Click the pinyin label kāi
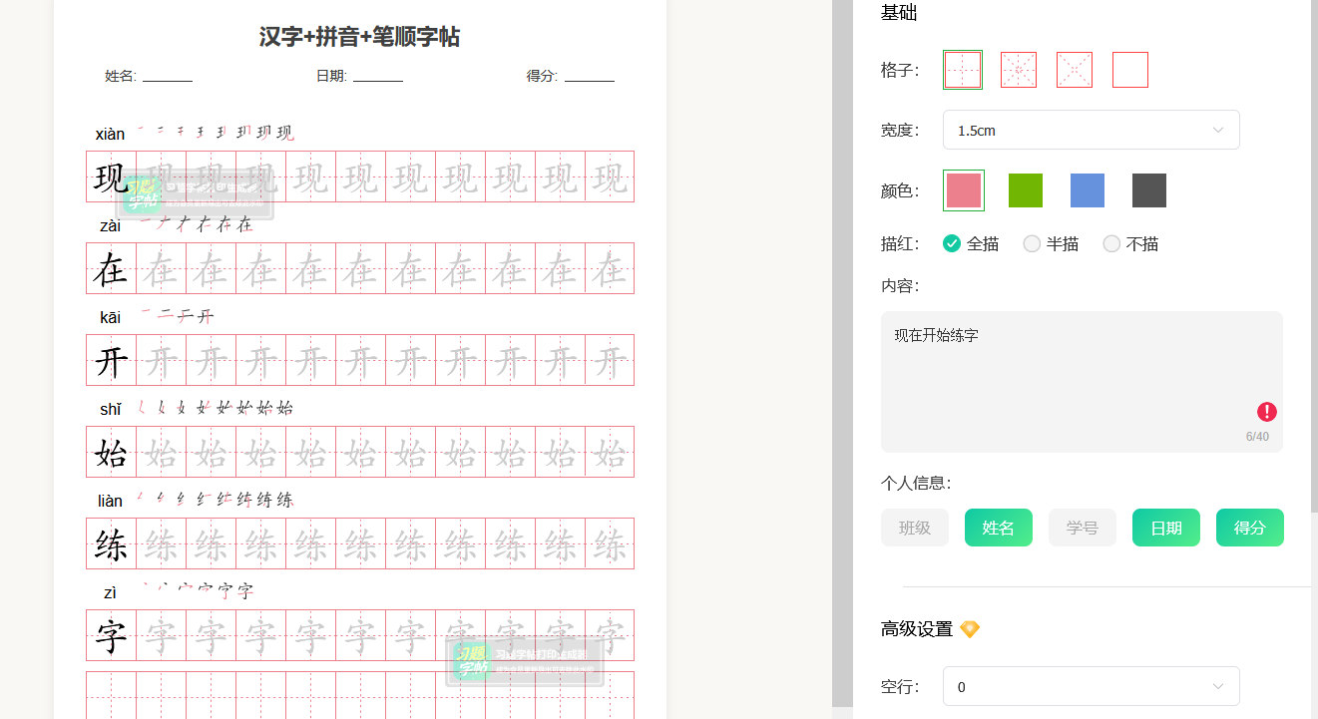This screenshot has width=1318, height=719. click(x=111, y=317)
